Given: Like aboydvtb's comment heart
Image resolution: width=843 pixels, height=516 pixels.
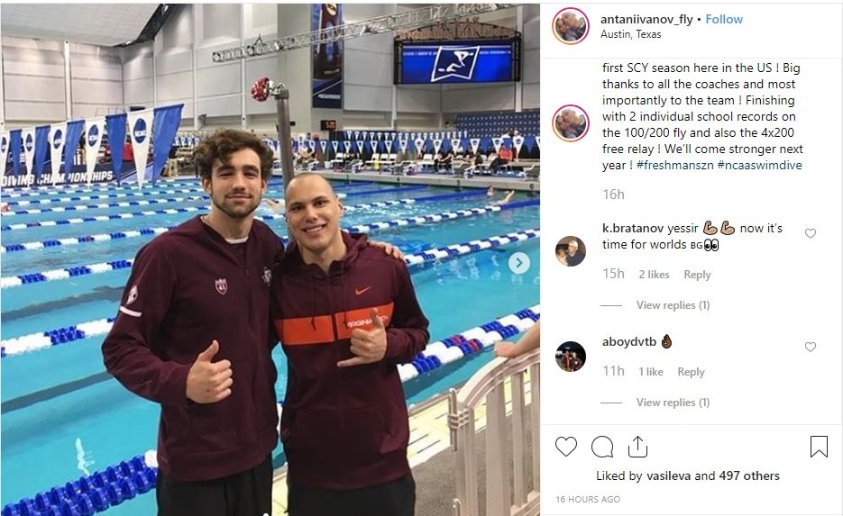Looking at the screenshot, I should point(811,347).
